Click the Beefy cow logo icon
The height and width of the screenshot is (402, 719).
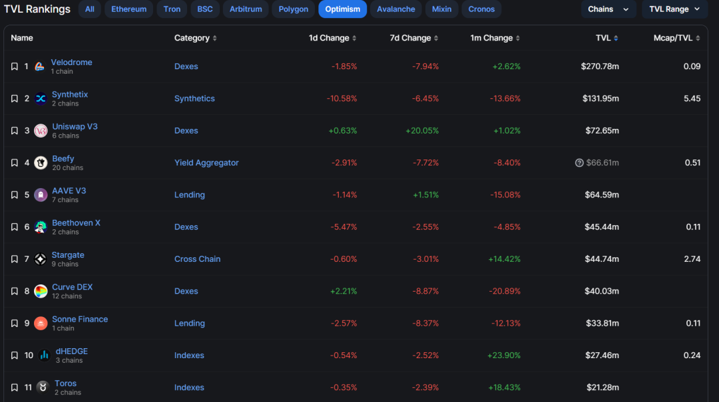[x=41, y=163]
